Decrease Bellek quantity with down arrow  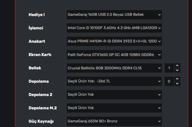pos(177,70)
